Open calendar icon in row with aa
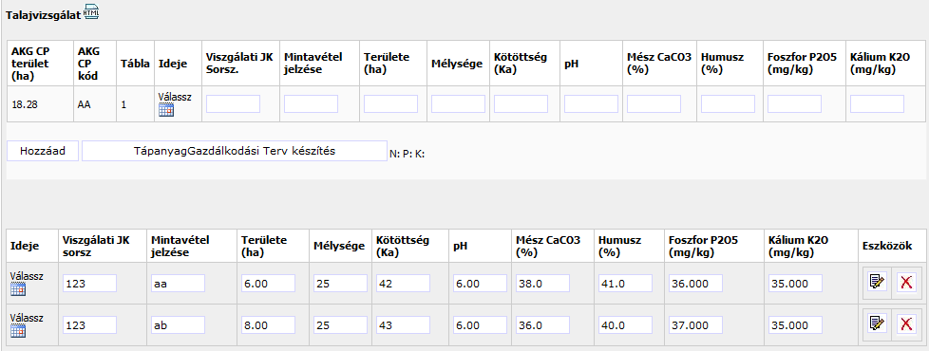The height and width of the screenshot is (351, 929). click(x=18, y=288)
